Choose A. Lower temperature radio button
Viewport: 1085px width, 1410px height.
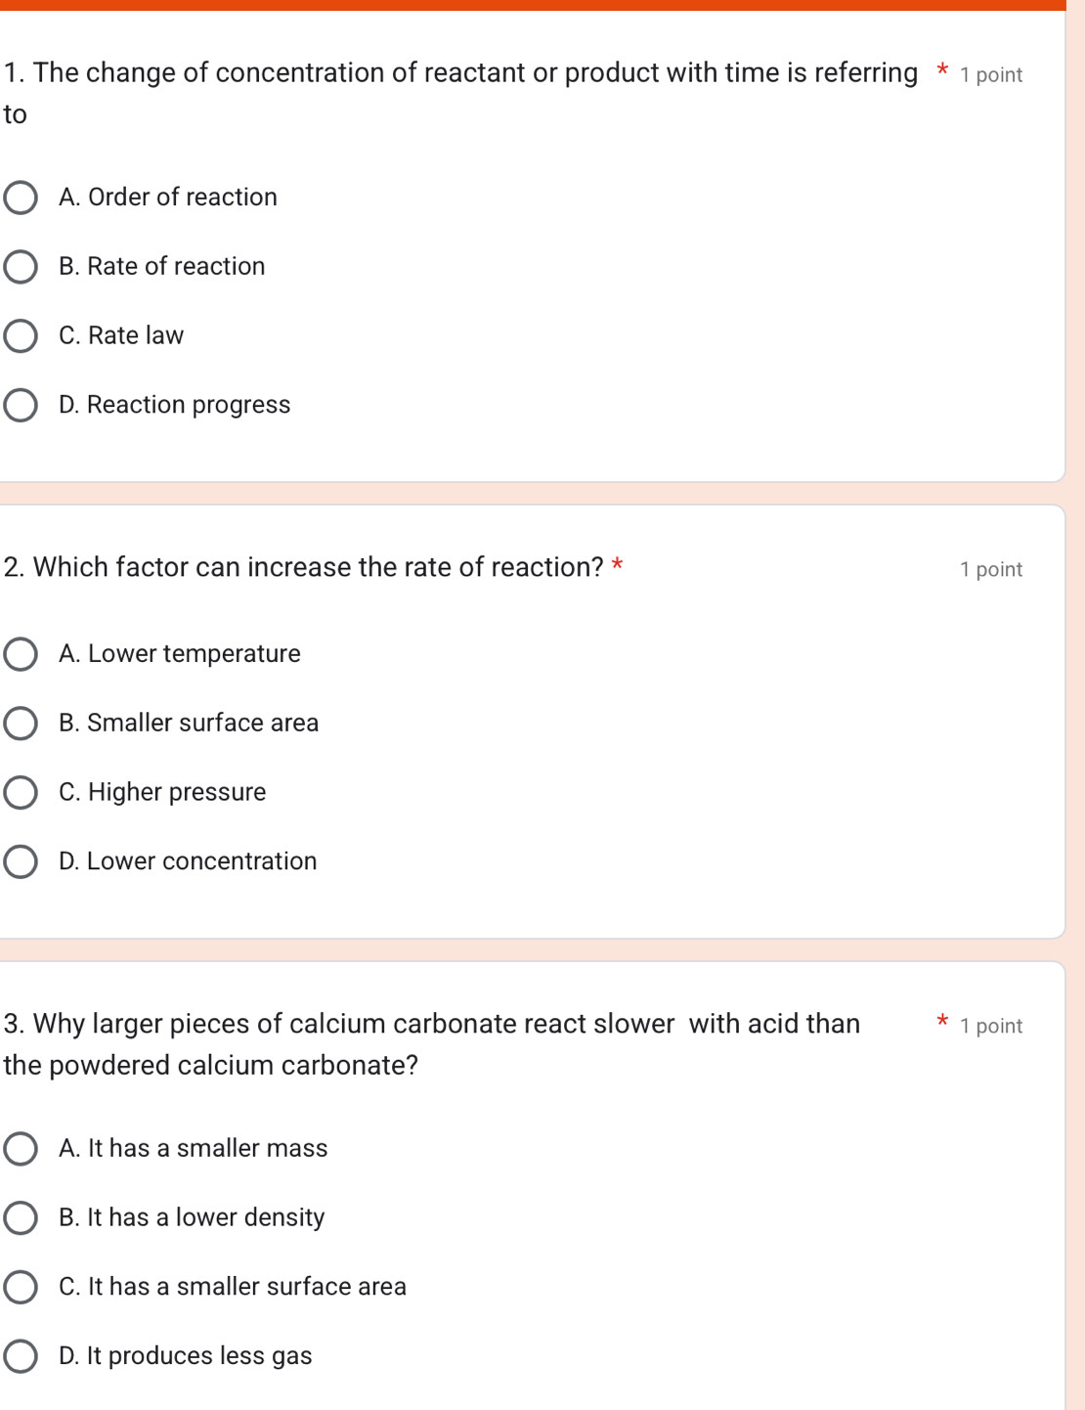(21, 654)
